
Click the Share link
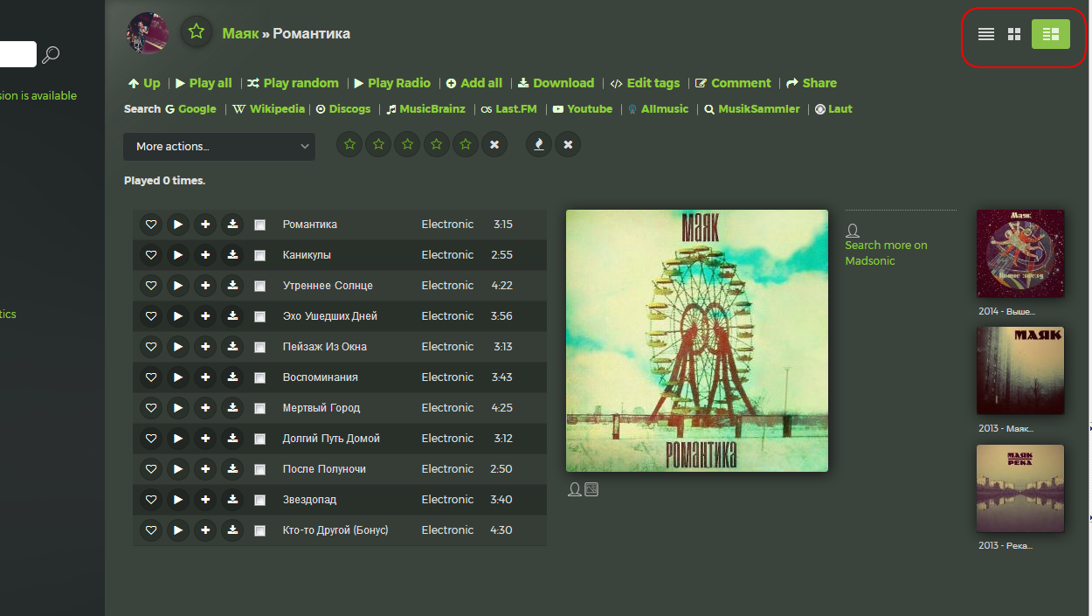click(812, 83)
